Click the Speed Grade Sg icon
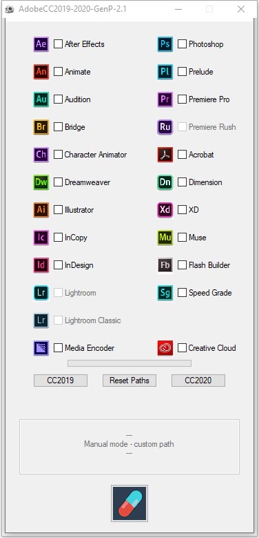 [x=165, y=293]
